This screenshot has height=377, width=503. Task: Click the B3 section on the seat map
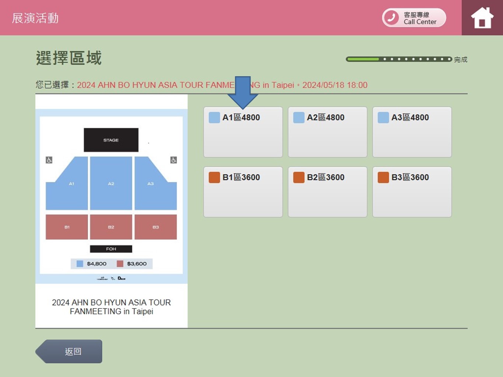(x=156, y=227)
